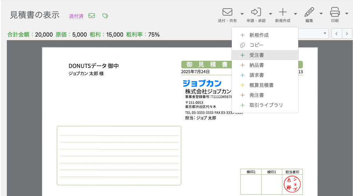Click the 送付済 status link
The height and width of the screenshot is (196, 353).
coord(76,16)
